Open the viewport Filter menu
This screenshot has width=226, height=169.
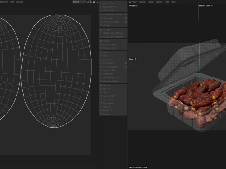coord(167,2)
